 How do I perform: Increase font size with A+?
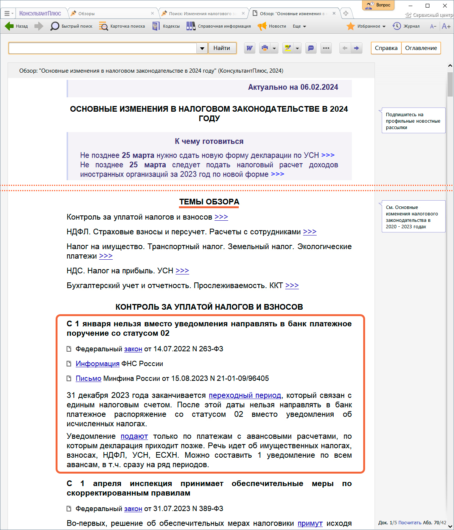[x=446, y=26]
